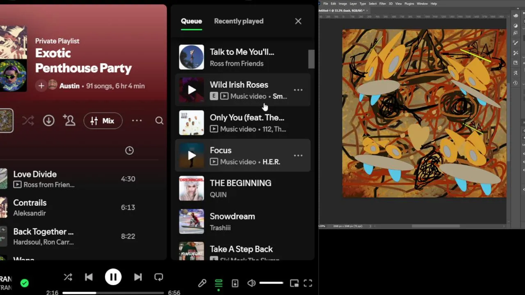Viewport: 525px width, 295px height.
Task: Select THE BEGINNING by QUIN in queue
Action: pos(243,188)
